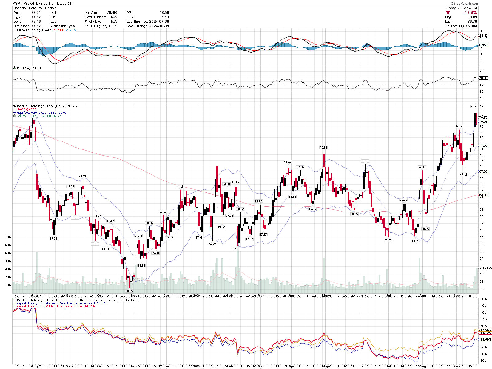Click the date 'Friday 20-Sep-2024'
Screen dimensions: 492x369
[462, 8]
